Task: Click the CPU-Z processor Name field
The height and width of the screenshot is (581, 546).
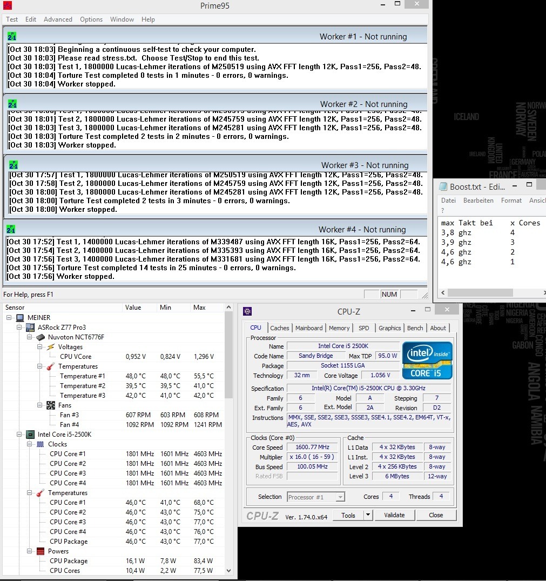Action: pyautogui.click(x=343, y=346)
